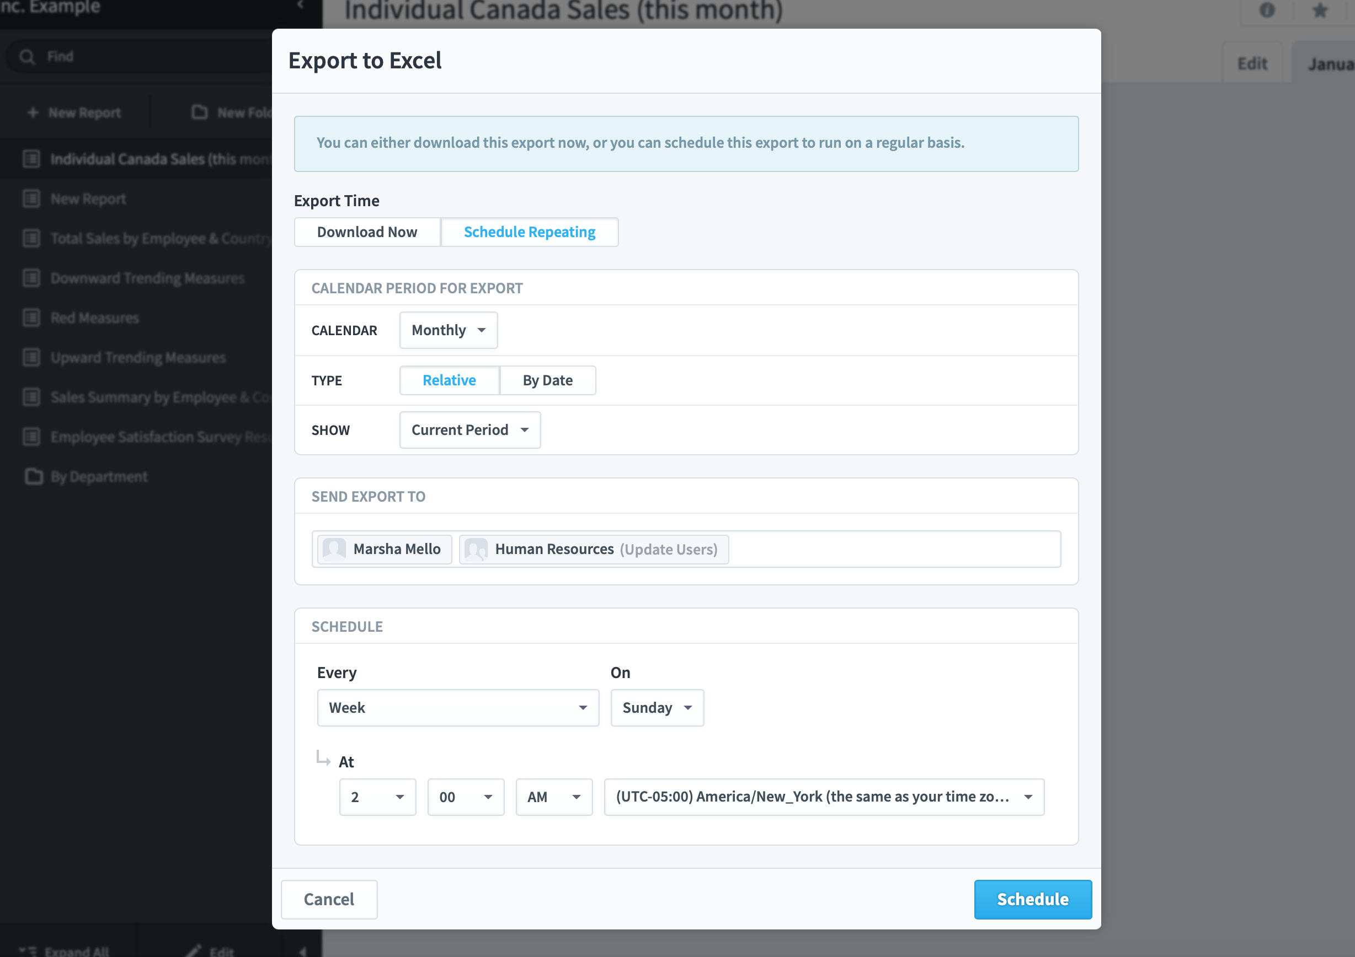Switch type to By Date

pos(548,380)
